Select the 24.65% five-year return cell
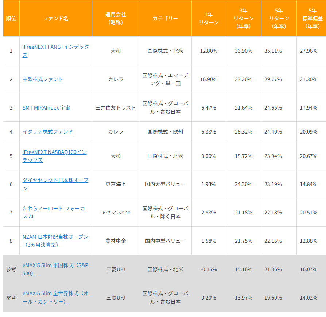 tap(279, 108)
